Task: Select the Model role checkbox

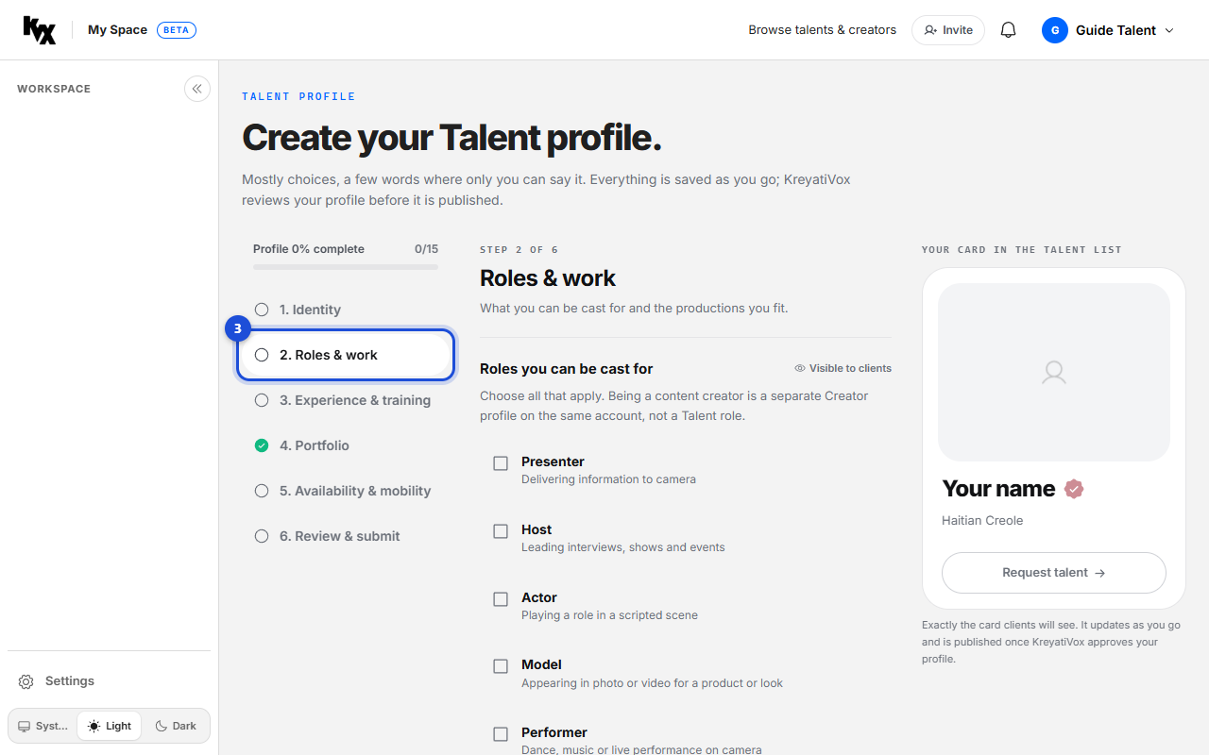Action: [x=501, y=666]
